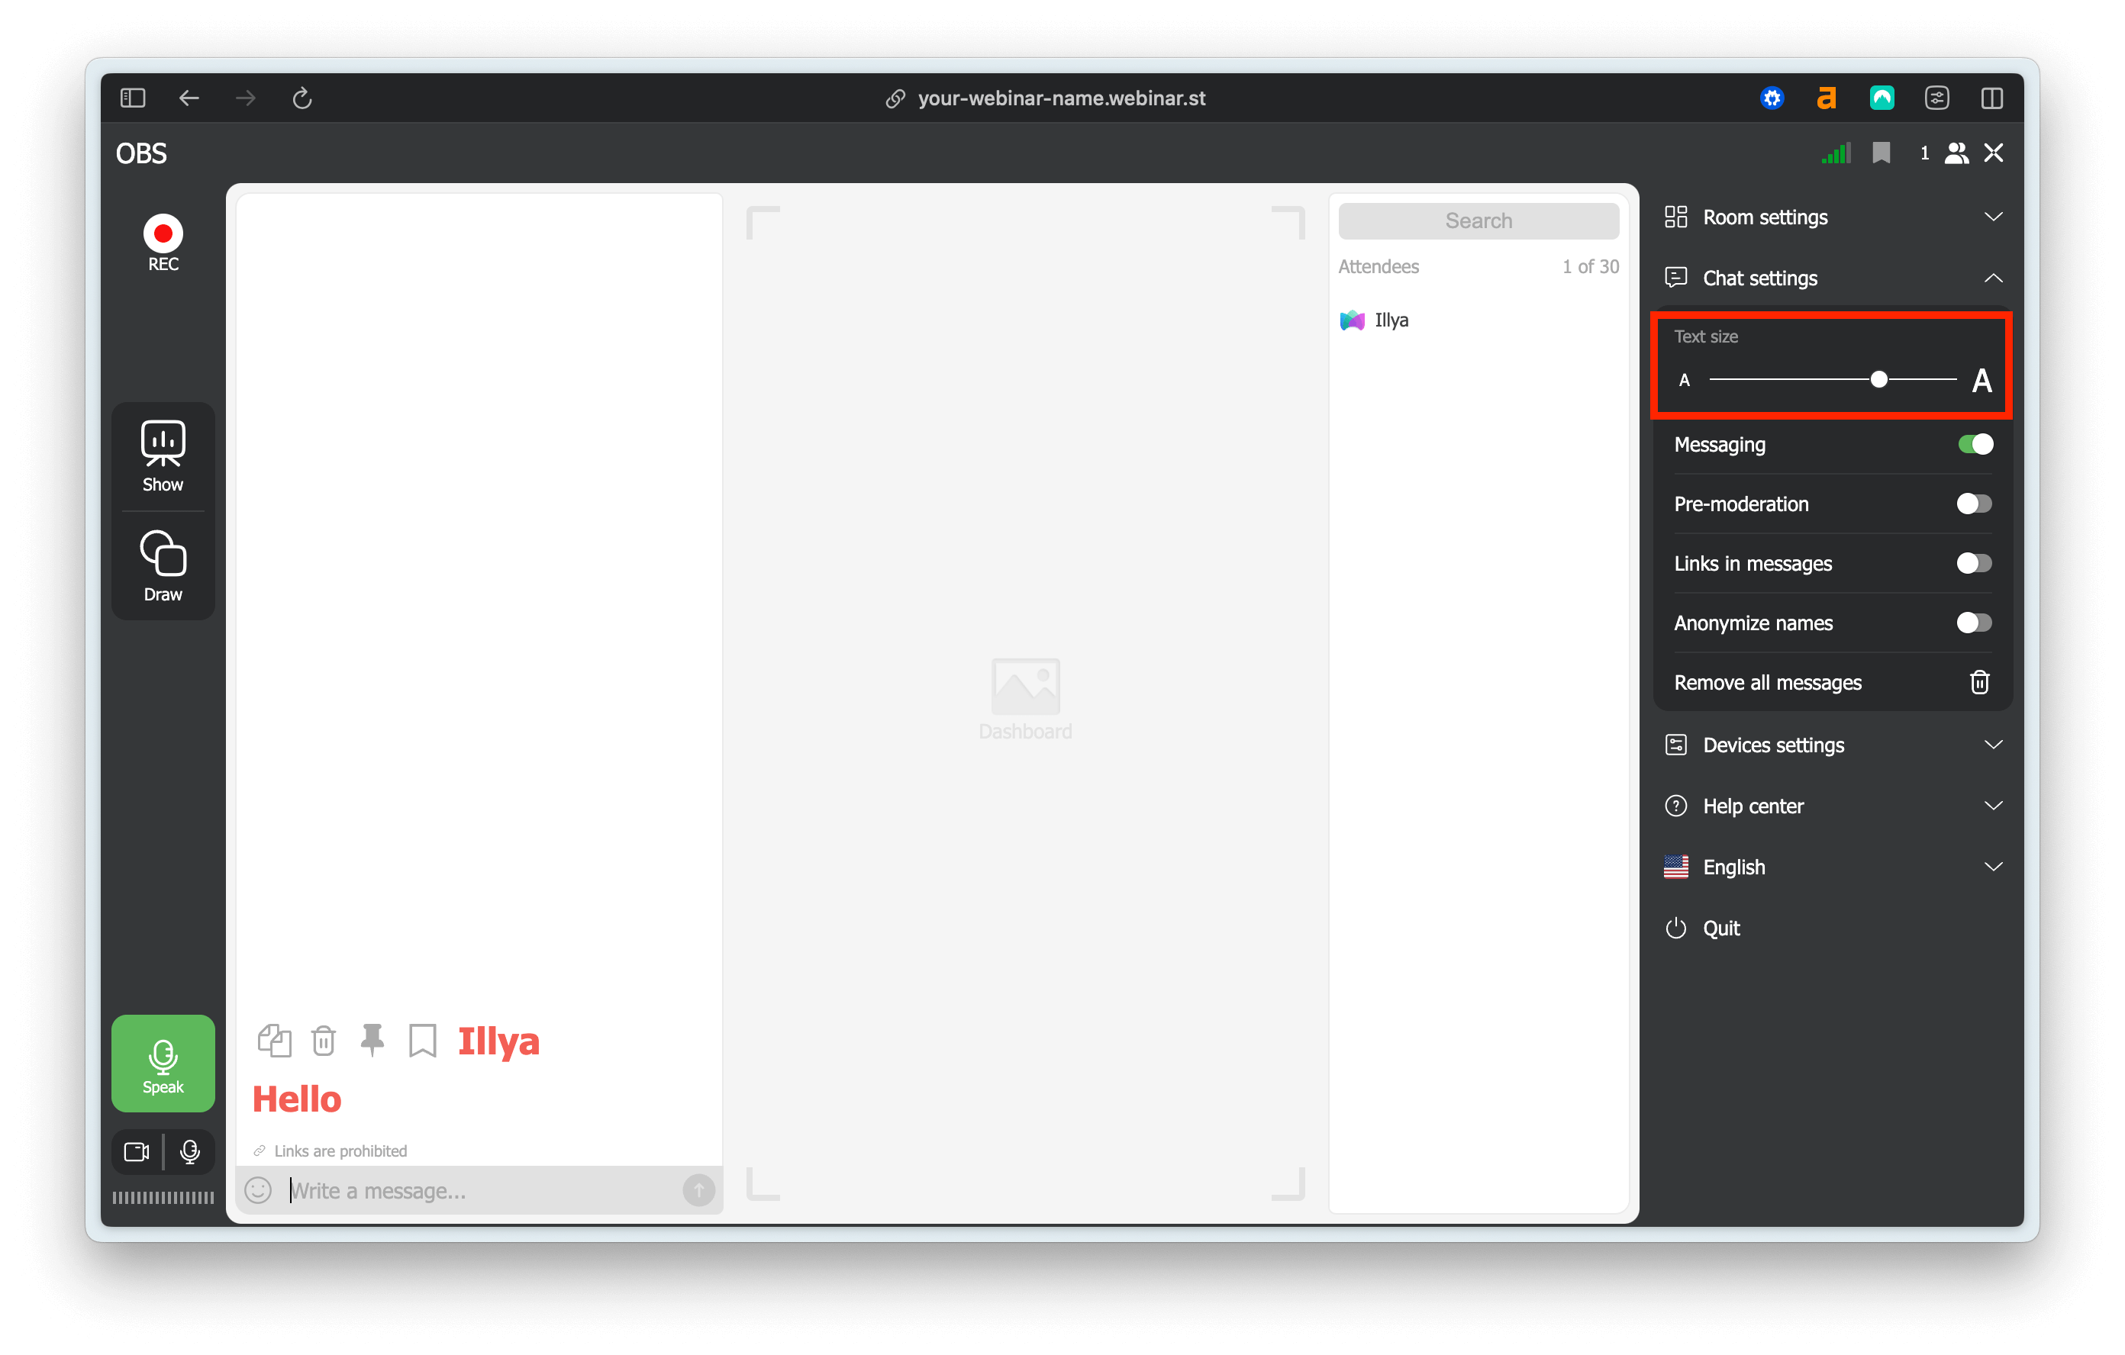
Task: Click the attendee search field
Action: pos(1478,220)
